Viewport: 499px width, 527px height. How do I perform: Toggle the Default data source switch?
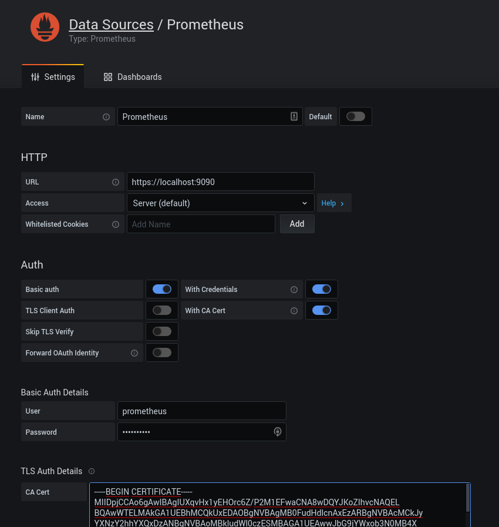point(356,116)
